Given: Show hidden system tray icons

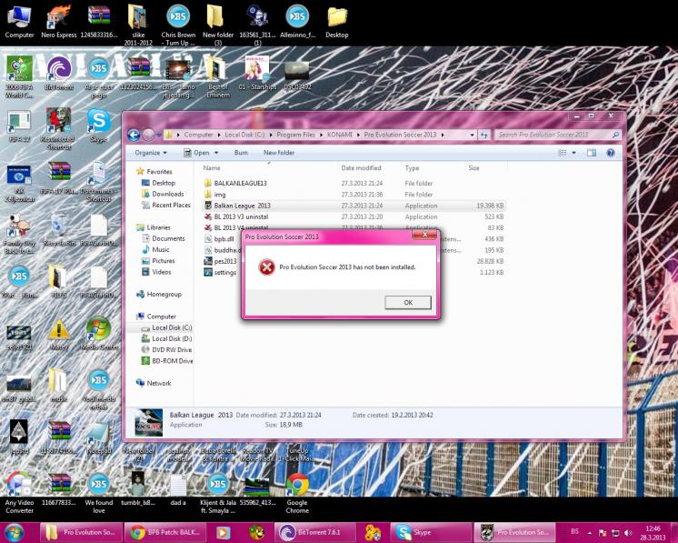Looking at the screenshot, I should (x=589, y=533).
